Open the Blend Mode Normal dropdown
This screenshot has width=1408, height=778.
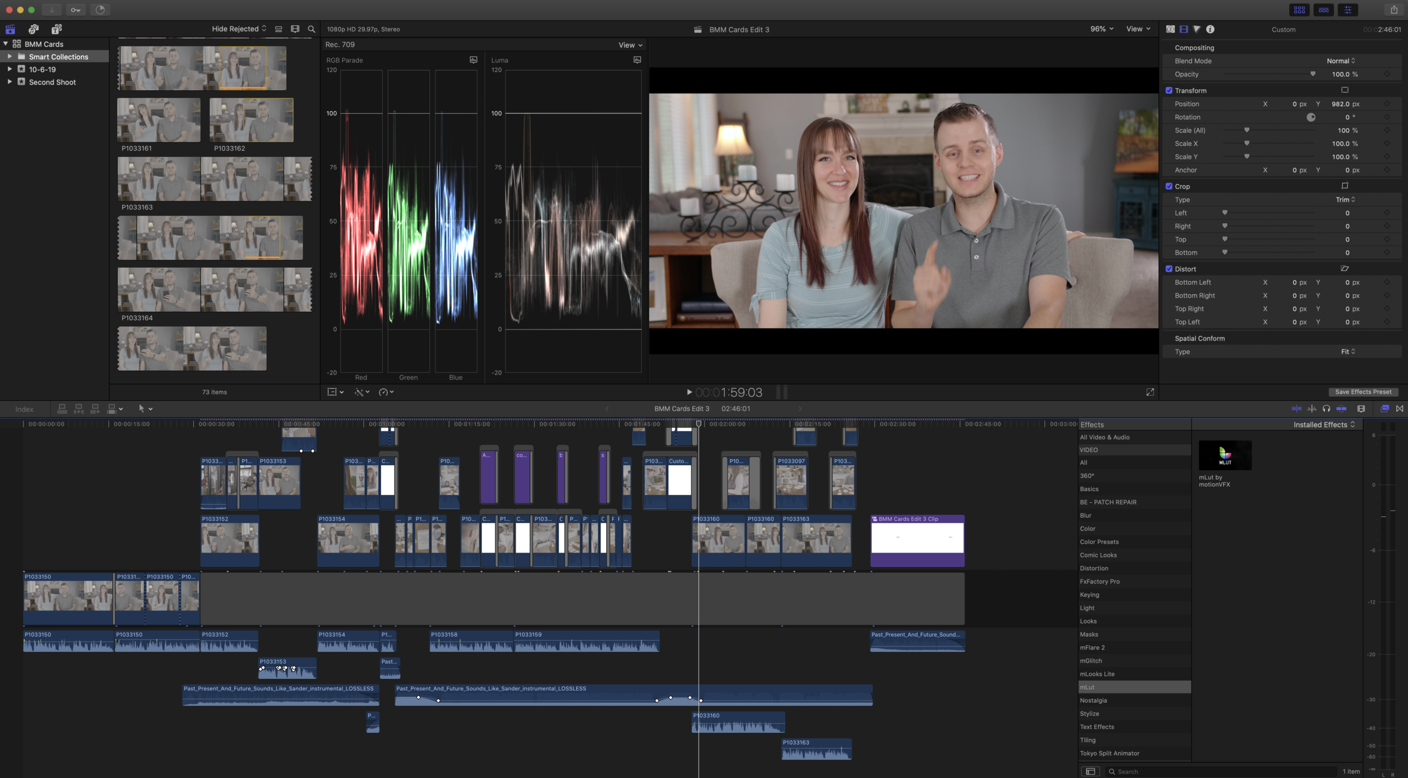point(1341,61)
